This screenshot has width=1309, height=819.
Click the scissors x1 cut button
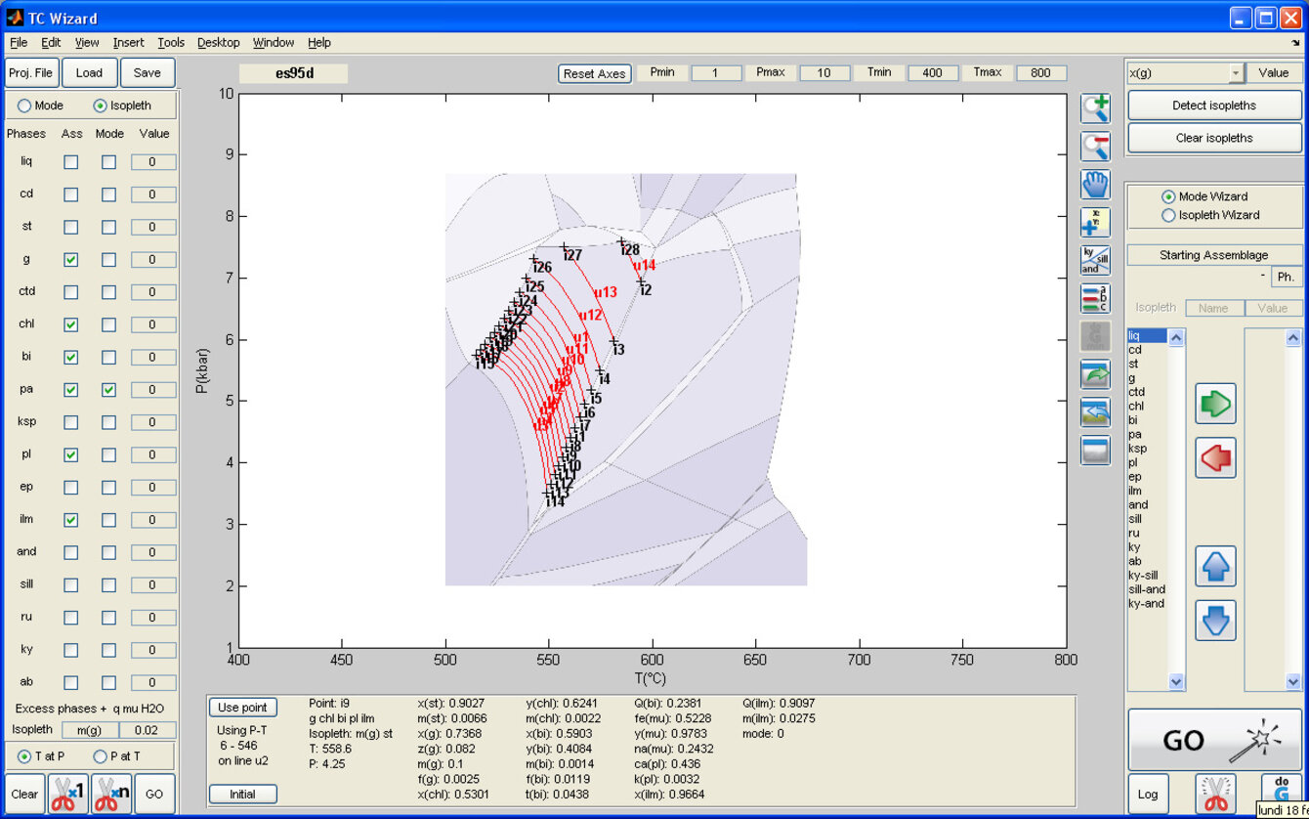tap(68, 794)
